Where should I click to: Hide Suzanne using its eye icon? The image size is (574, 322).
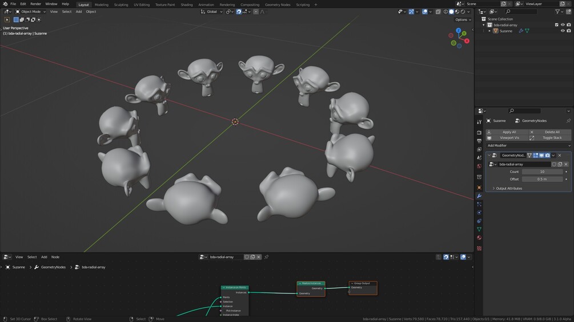pos(563,31)
